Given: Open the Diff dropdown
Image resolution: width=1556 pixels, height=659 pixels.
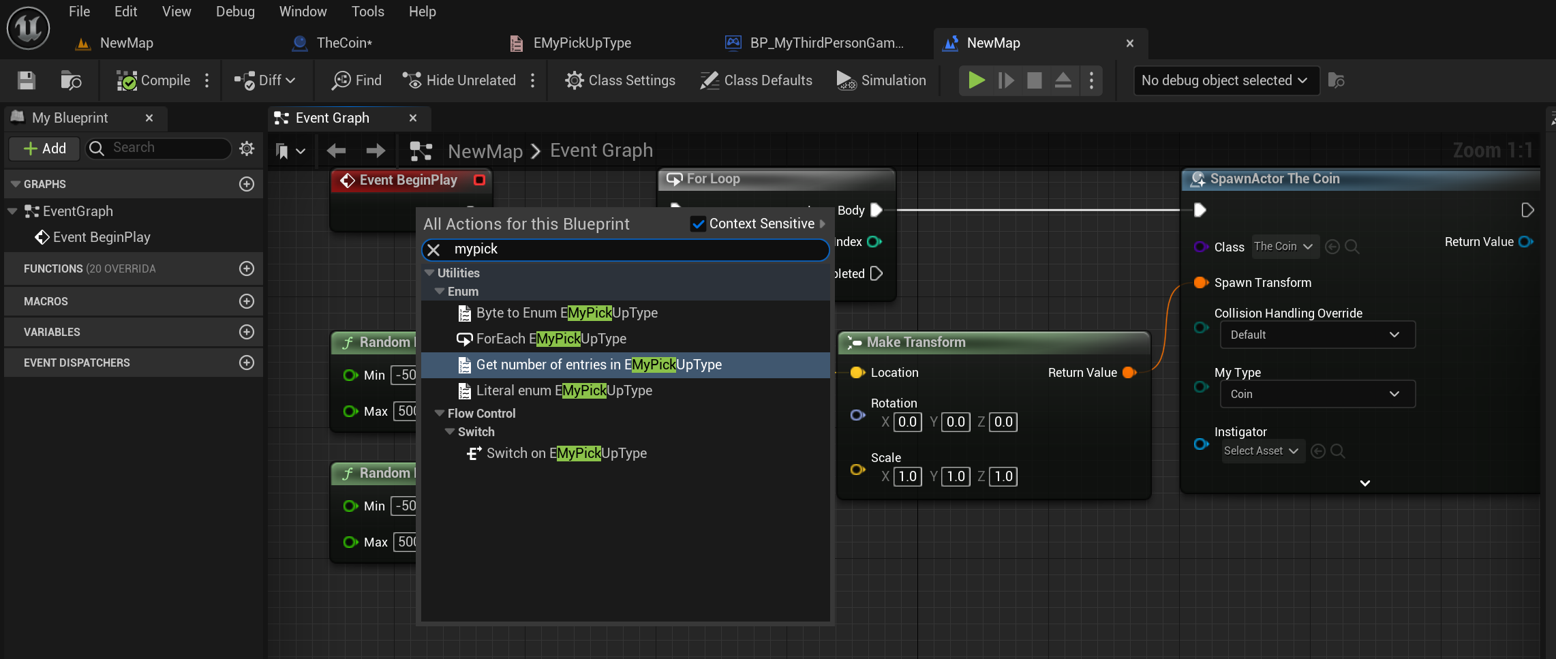Looking at the screenshot, I should (x=264, y=80).
